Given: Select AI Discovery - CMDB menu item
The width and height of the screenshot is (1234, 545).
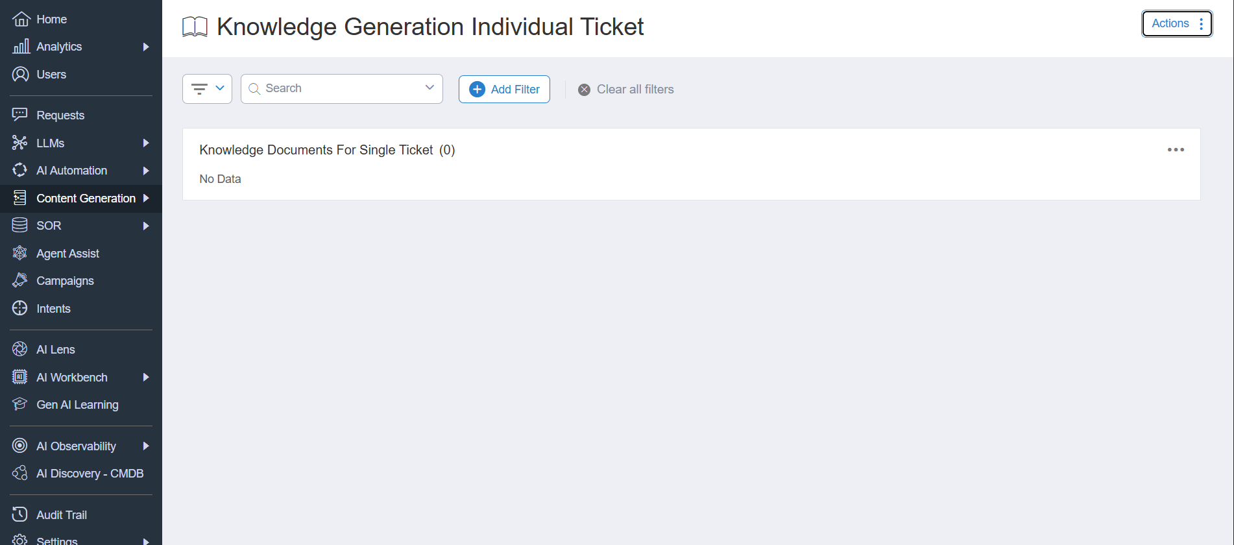Looking at the screenshot, I should [x=90, y=474].
